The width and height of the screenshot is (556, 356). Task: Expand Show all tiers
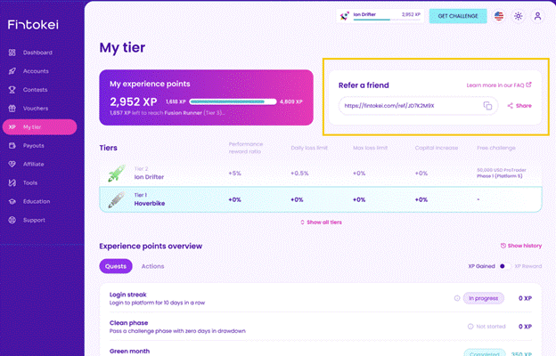321,222
